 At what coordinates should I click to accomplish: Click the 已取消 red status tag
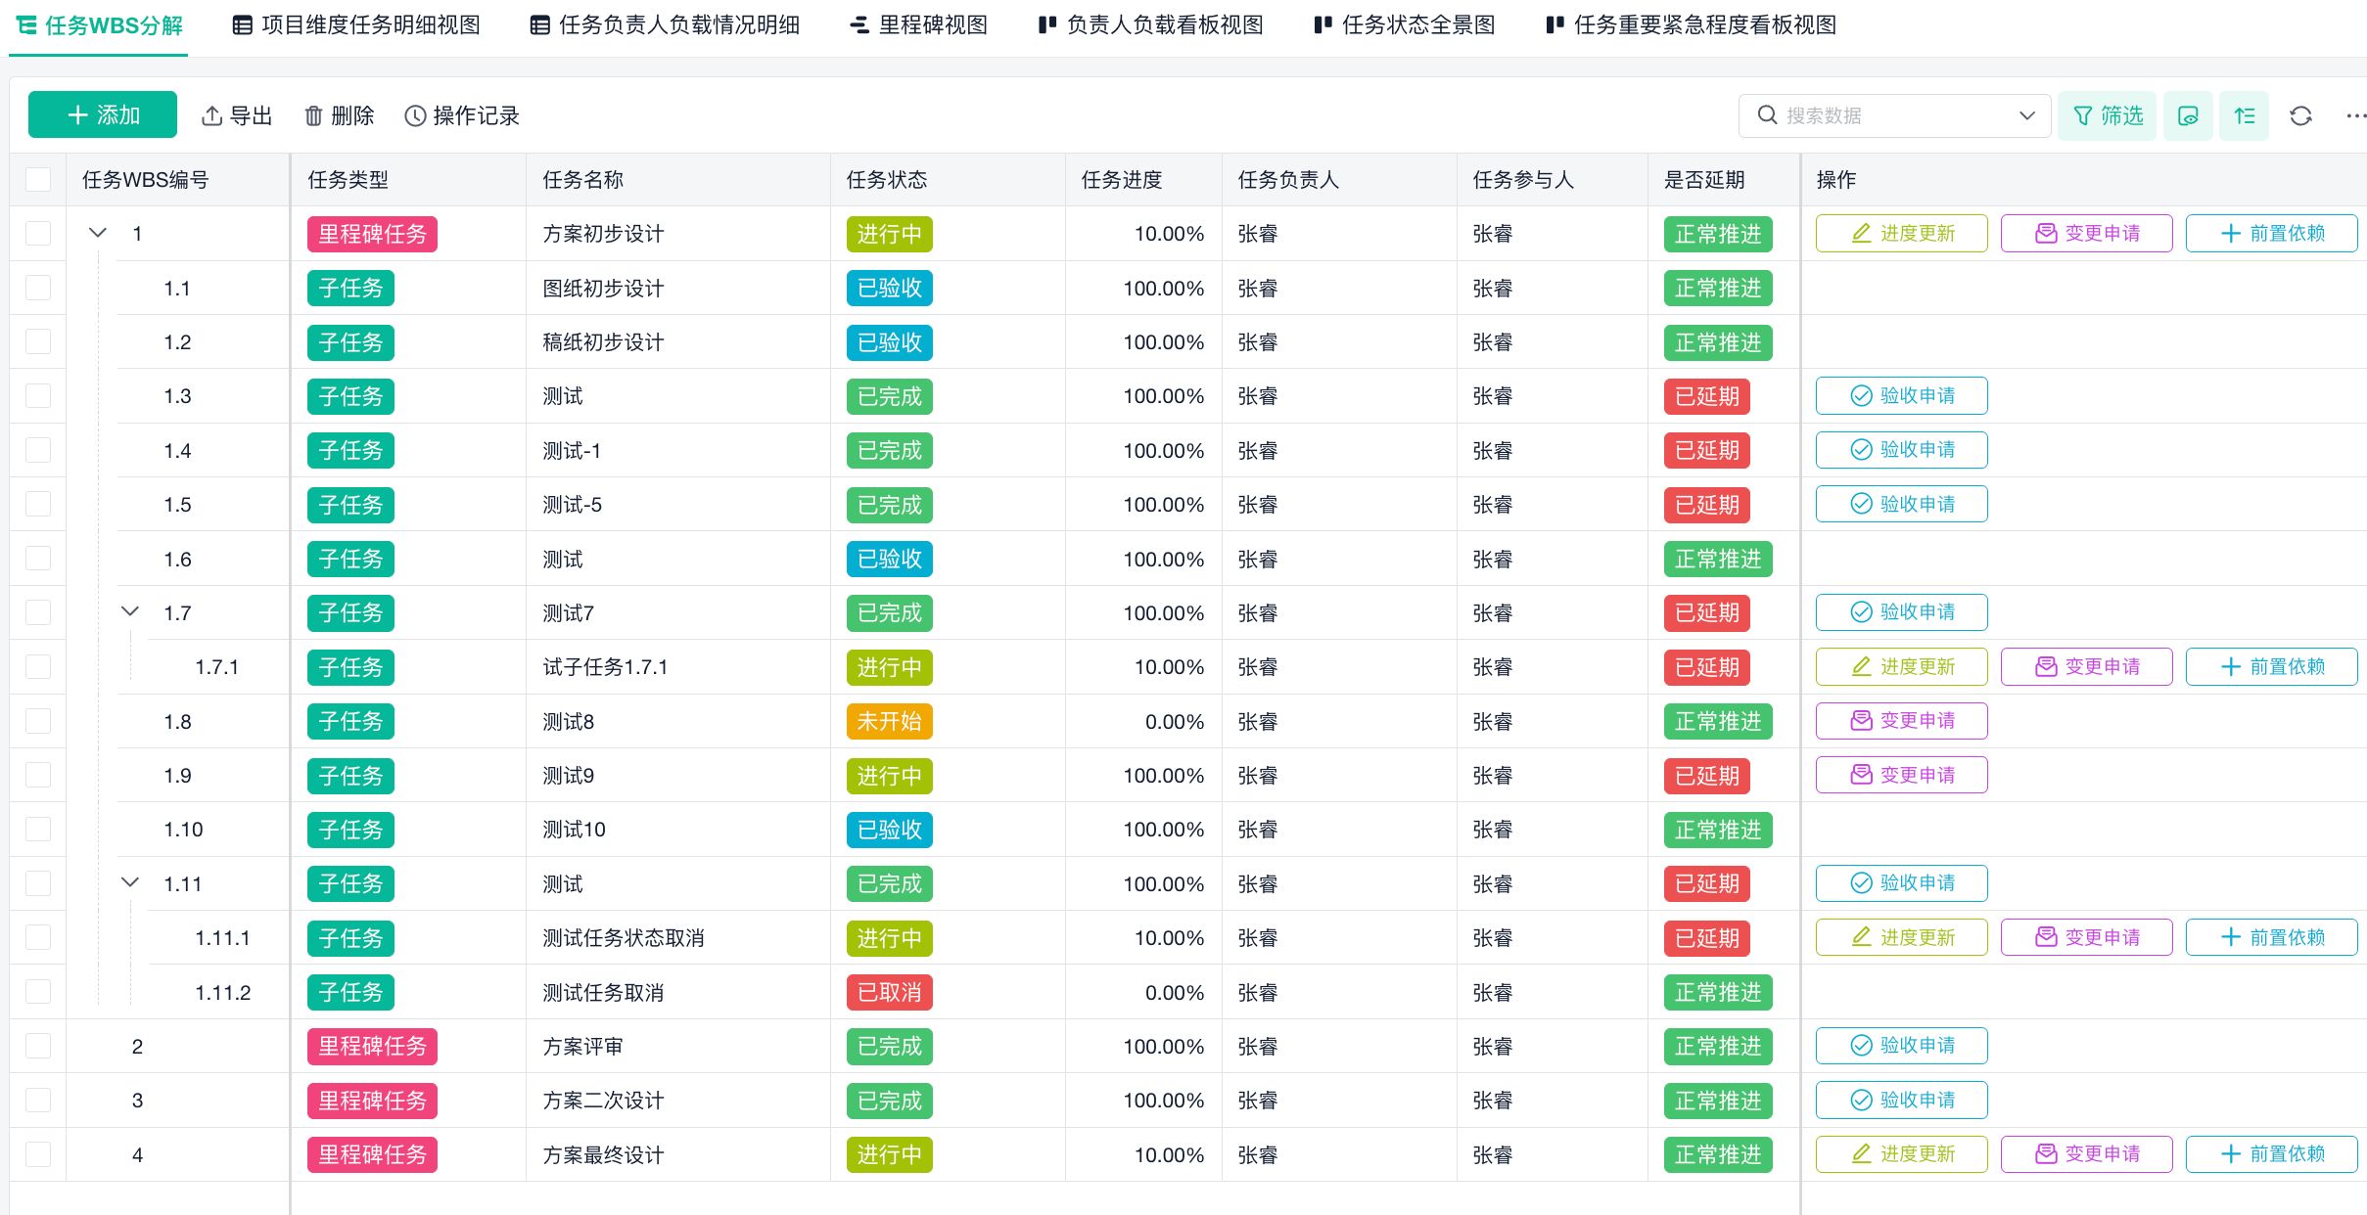pyautogui.click(x=889, y=992)
